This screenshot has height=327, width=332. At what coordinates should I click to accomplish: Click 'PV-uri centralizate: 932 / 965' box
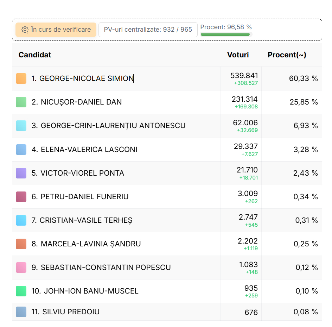[148, 30]
